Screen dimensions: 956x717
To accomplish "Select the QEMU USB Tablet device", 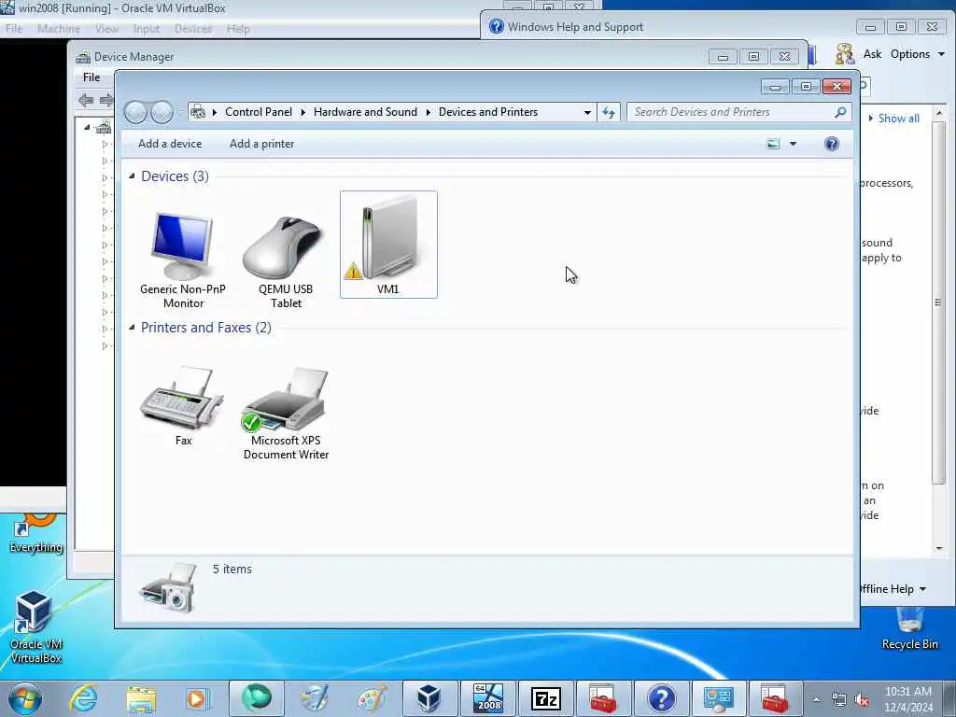I will 286,262.
